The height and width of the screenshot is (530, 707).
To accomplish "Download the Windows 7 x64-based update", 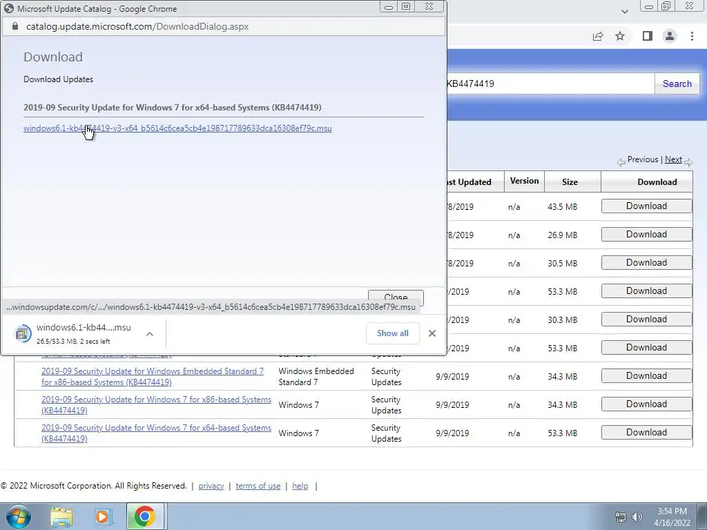I will tap(646, 433).
